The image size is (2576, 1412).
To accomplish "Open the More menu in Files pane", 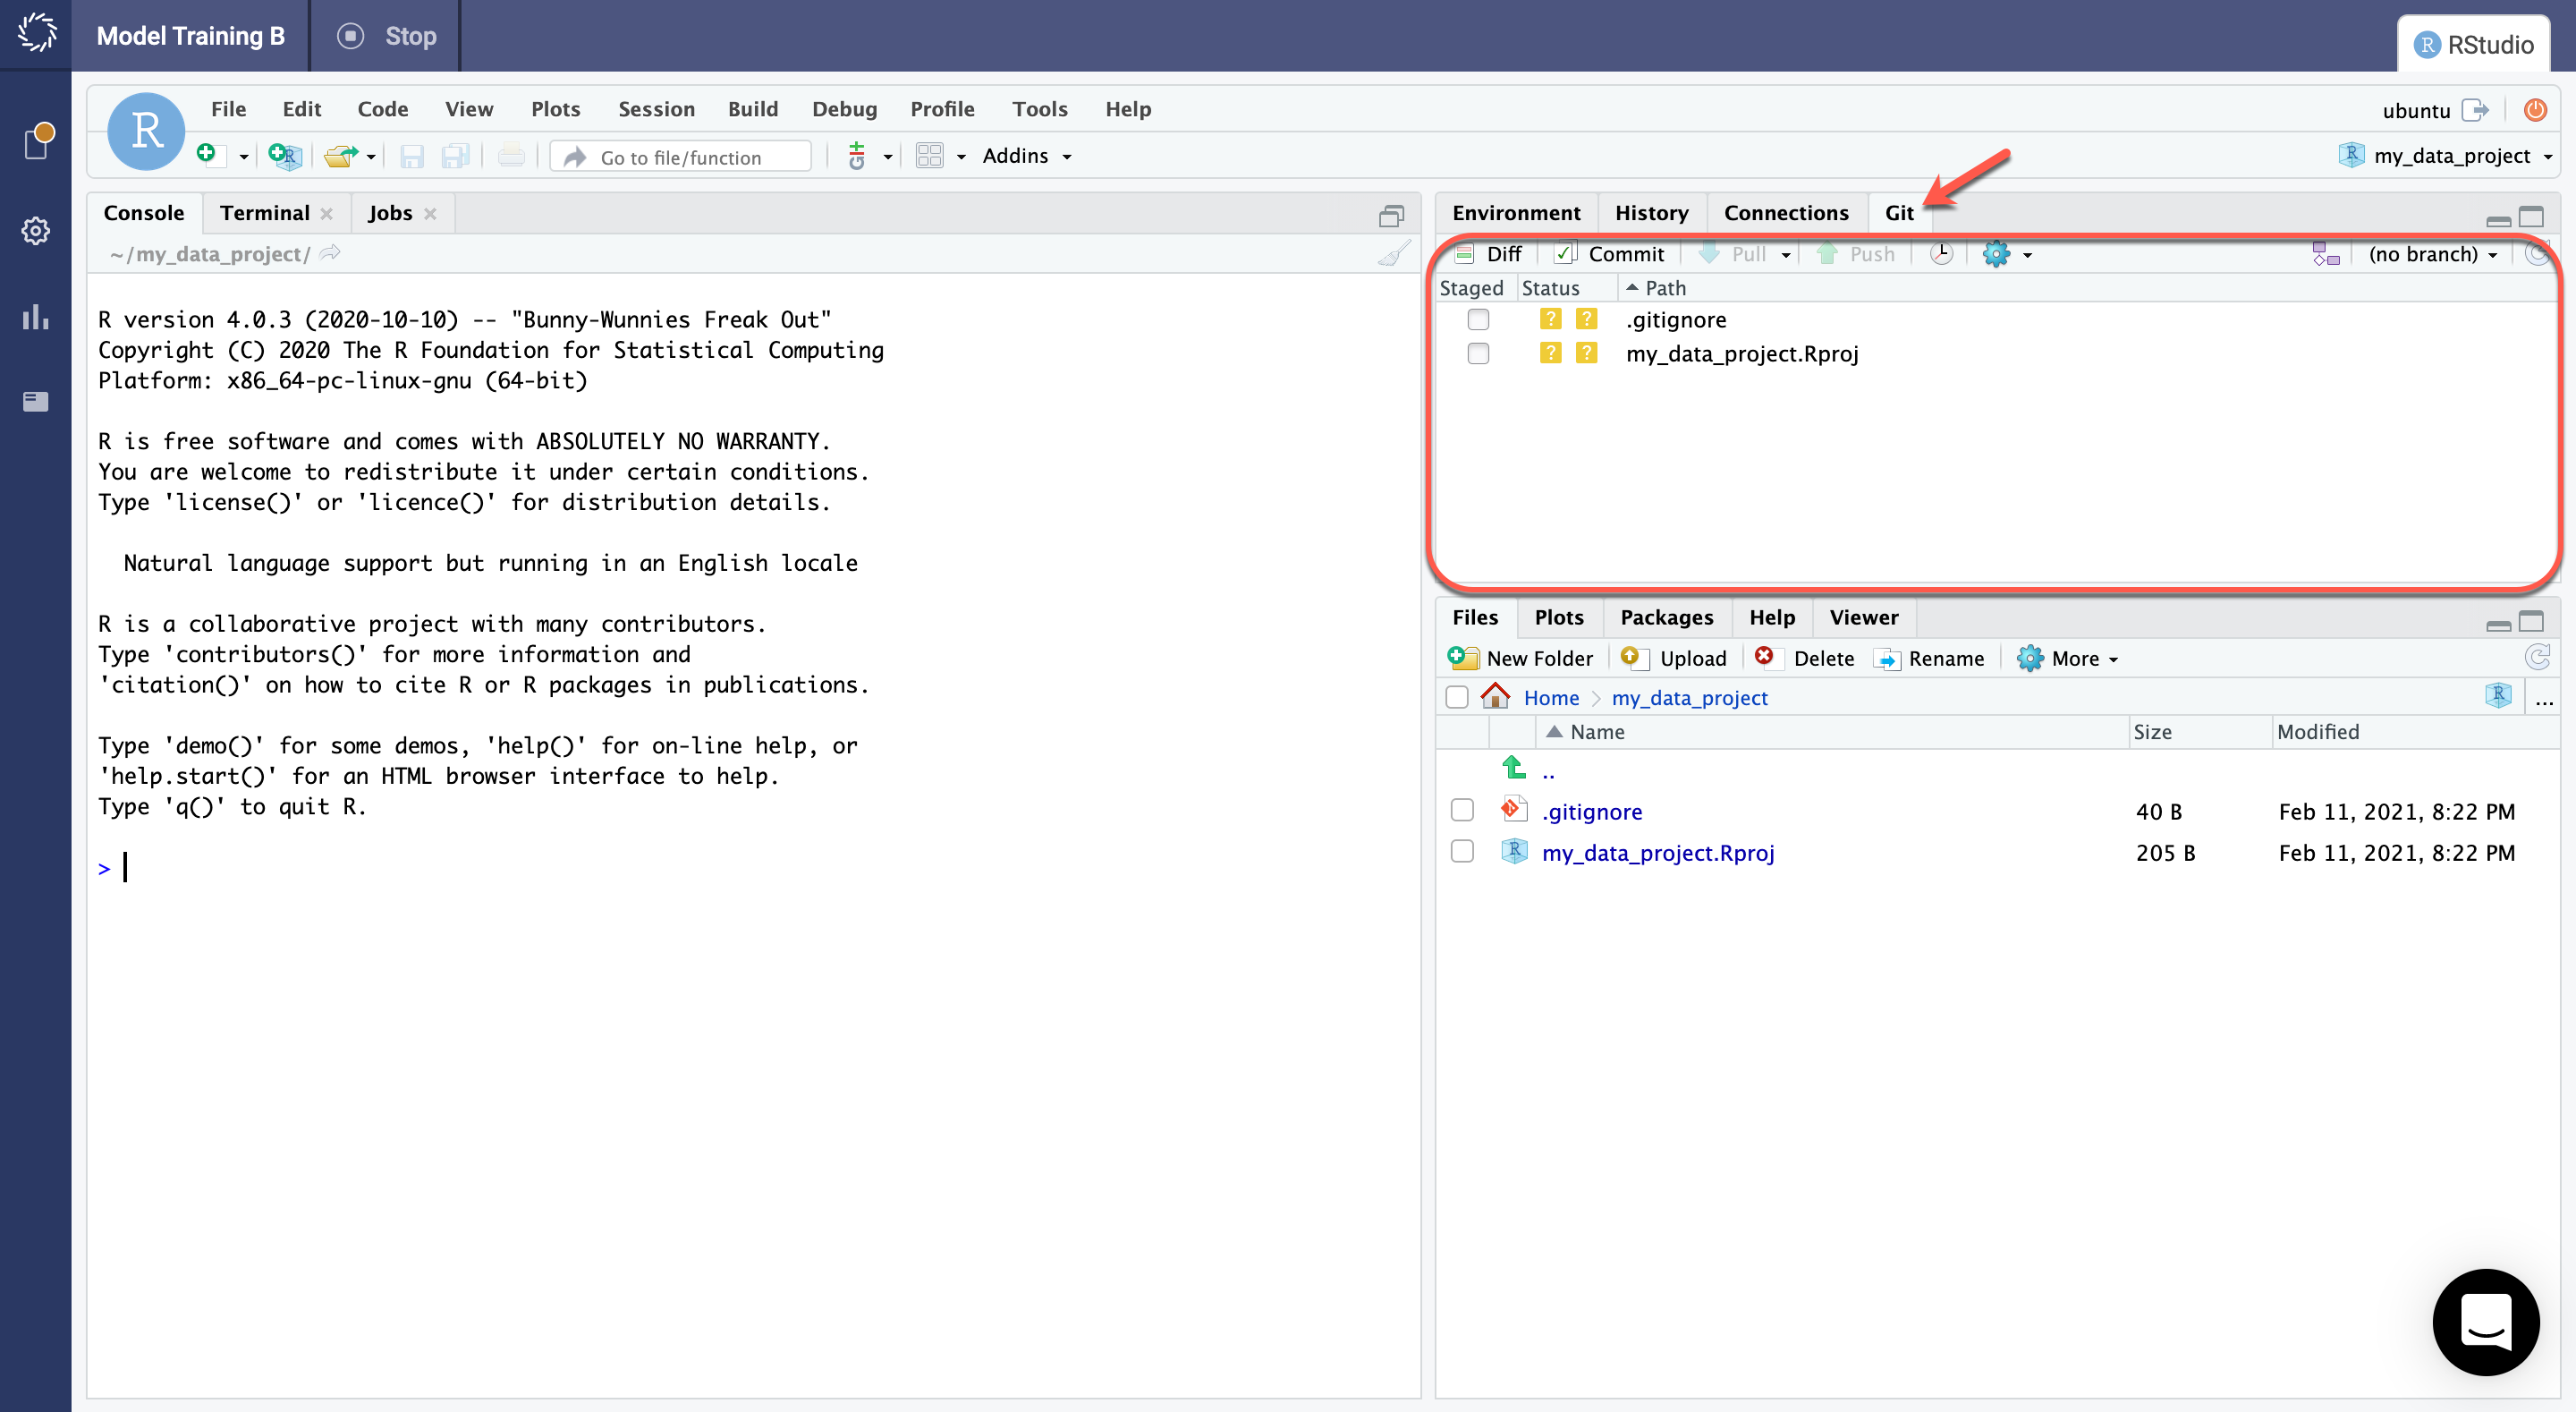I will click(x=2068, y=658).
